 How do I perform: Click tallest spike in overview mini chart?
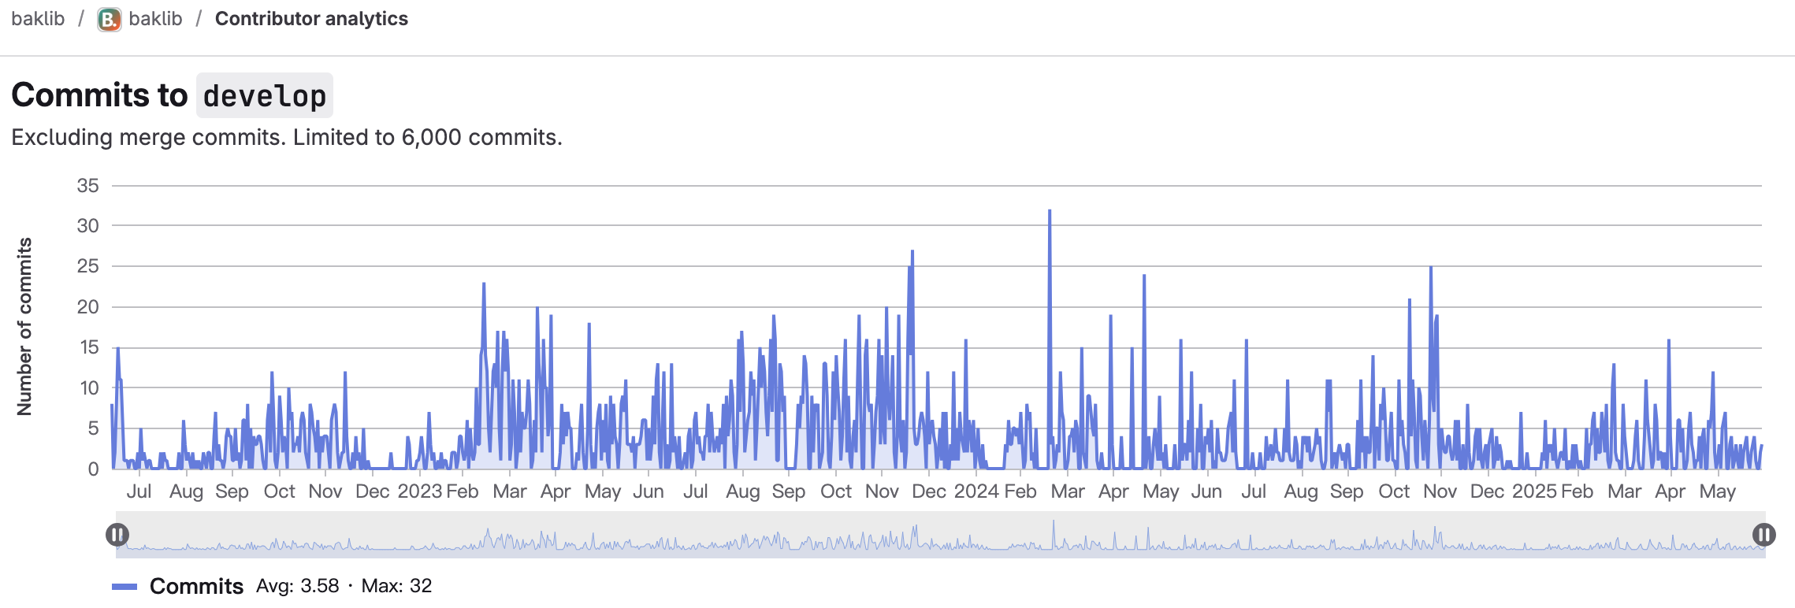tap(1054, 523)
